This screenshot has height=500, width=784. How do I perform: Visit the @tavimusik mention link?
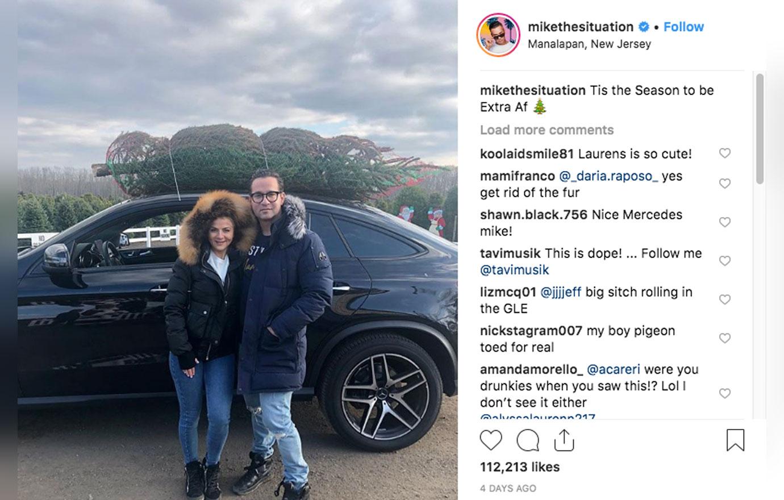point(515,270)
